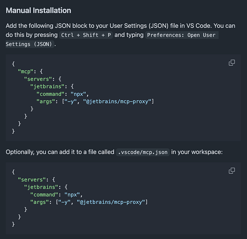247x239 pixels.
Task: Click "args" key in the first code block
Action: (x=46, y=102)
